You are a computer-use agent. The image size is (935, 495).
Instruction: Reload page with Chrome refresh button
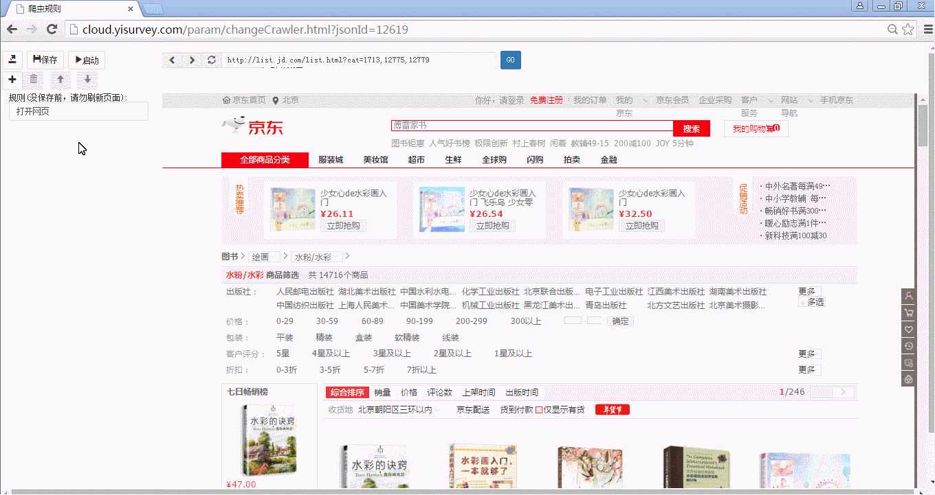point(52,30)
